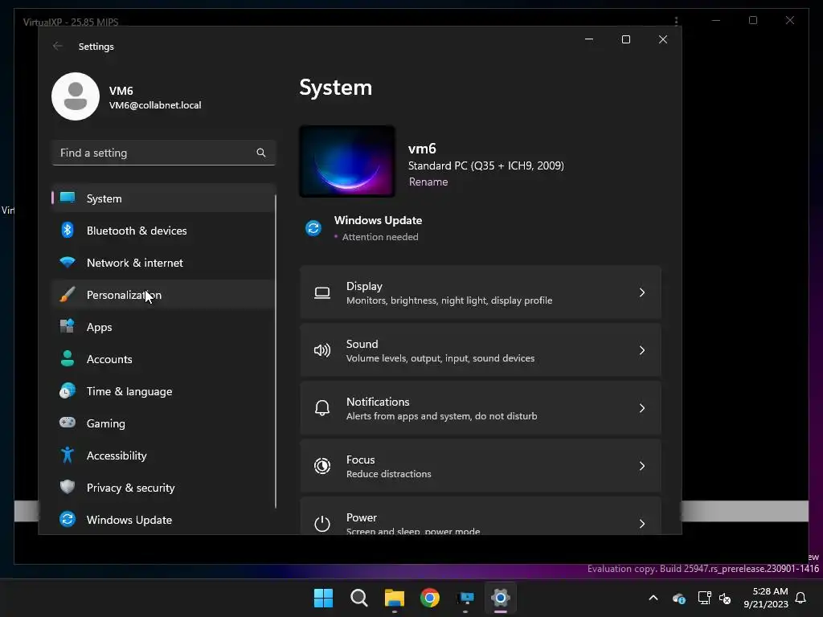Open the Gaming controller icon
Viewport: 823px width, 617px height.
68,423
